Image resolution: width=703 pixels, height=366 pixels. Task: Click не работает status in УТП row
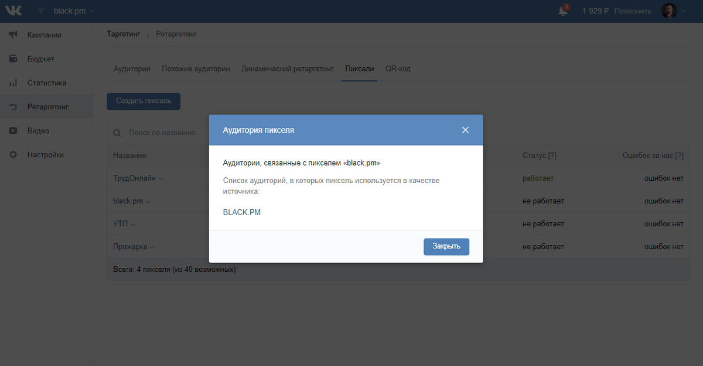point(543,224)
